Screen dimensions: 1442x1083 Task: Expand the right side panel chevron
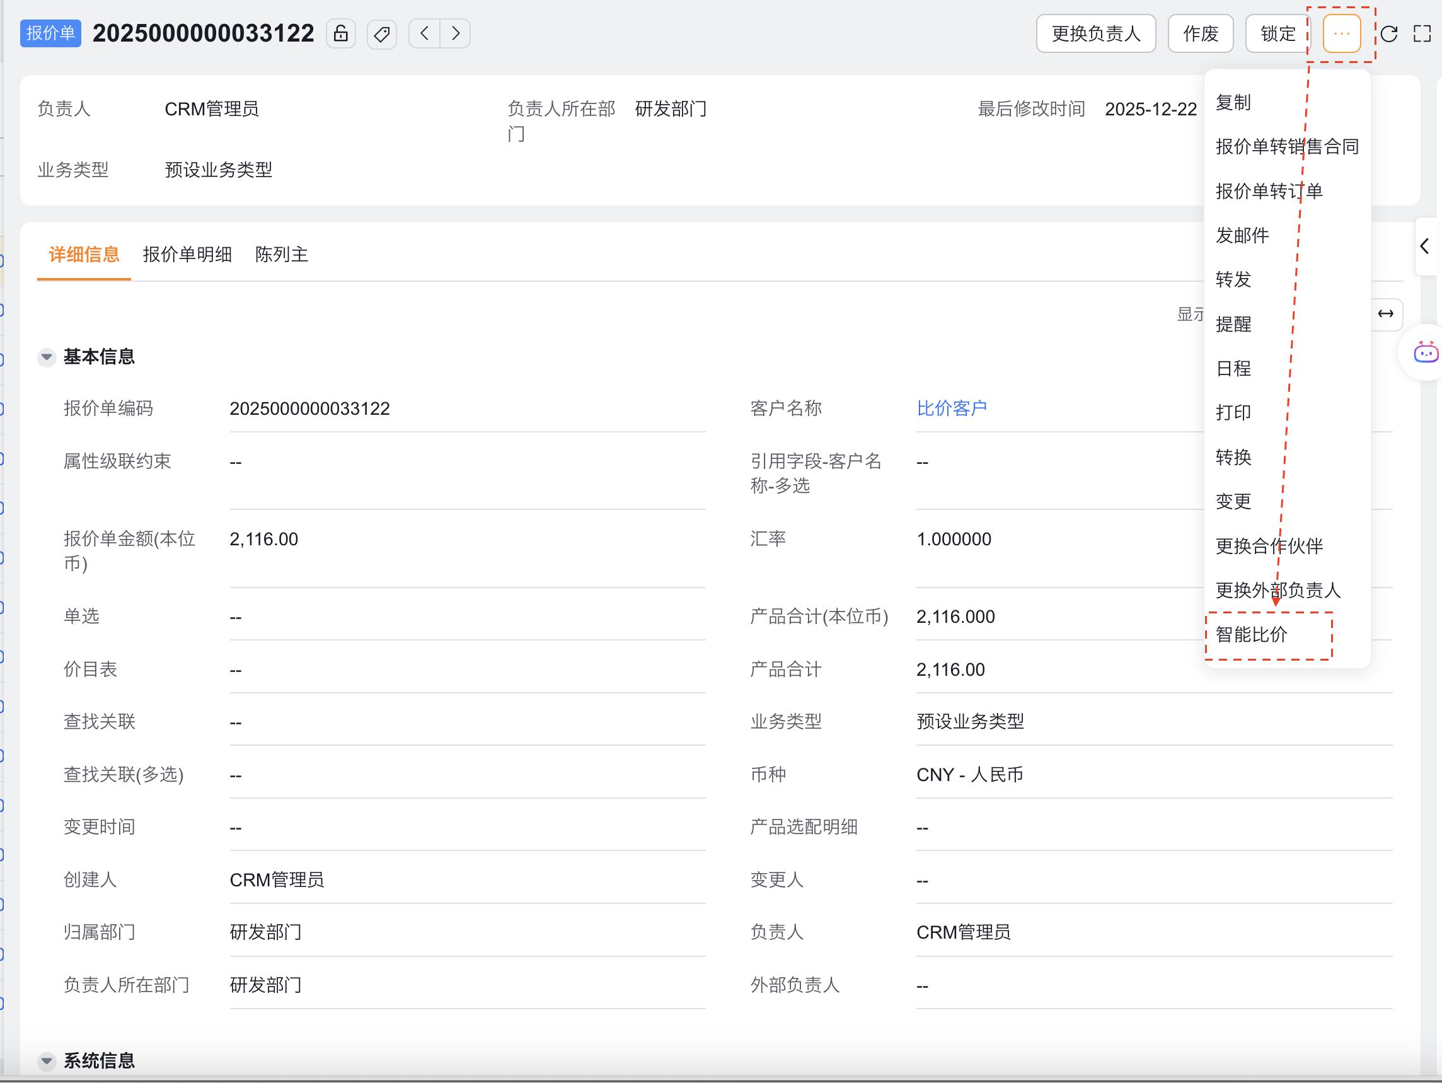[x=1424, y=246]
